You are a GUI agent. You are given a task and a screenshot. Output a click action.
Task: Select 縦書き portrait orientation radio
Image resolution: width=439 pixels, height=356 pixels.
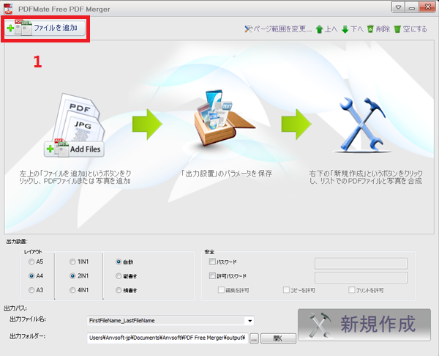[119, 276]
